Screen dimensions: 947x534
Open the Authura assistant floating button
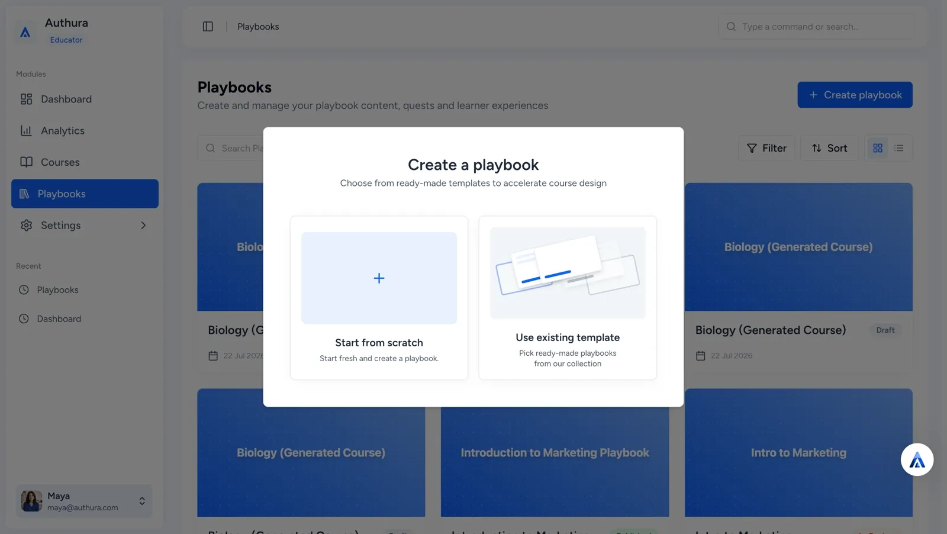[x=917, y=459]
